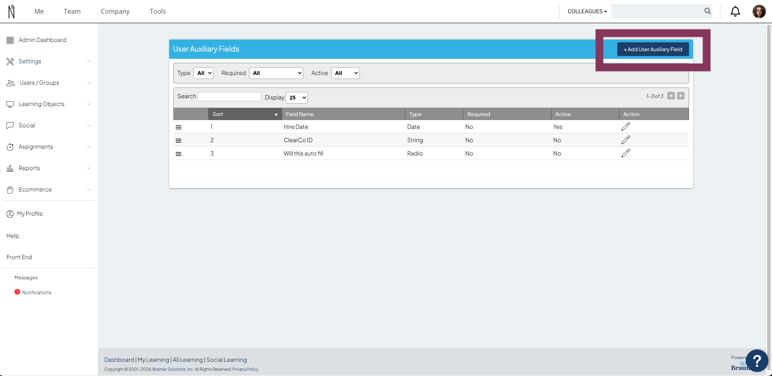Select Help in the sidebar
Screen dimensions: 772x376
click(13, 236)
